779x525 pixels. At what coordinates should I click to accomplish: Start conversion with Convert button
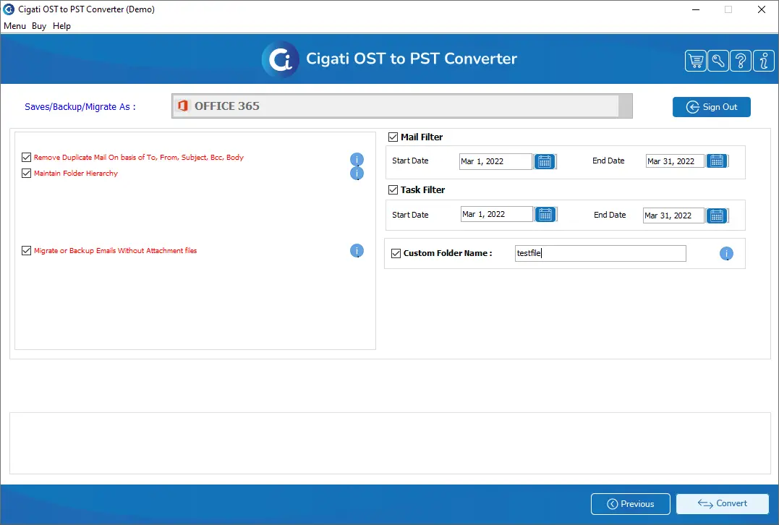[723, 503]
